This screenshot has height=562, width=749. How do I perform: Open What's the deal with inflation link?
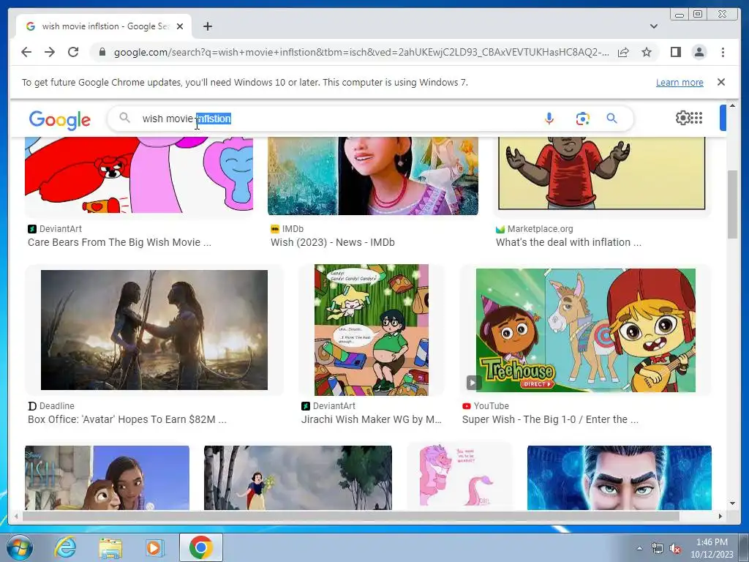coord(568,242)
